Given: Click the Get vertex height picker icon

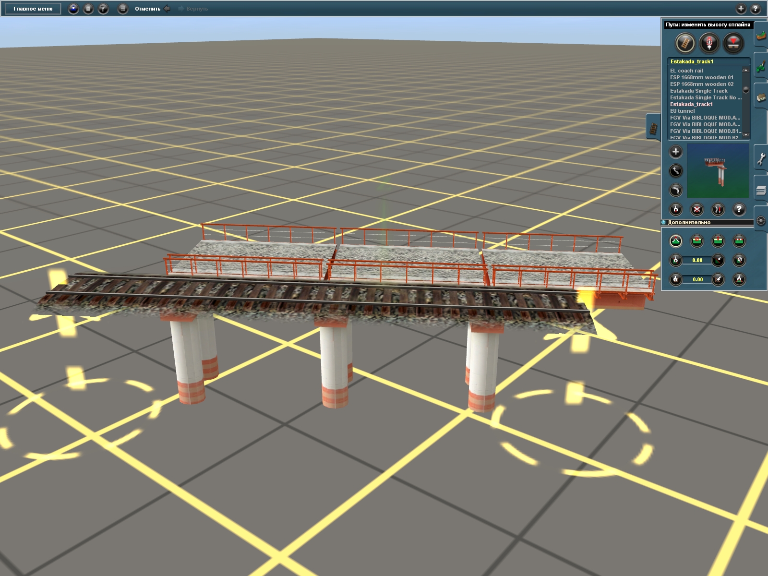Looking at the screenshot, I should tap(676, 279).
